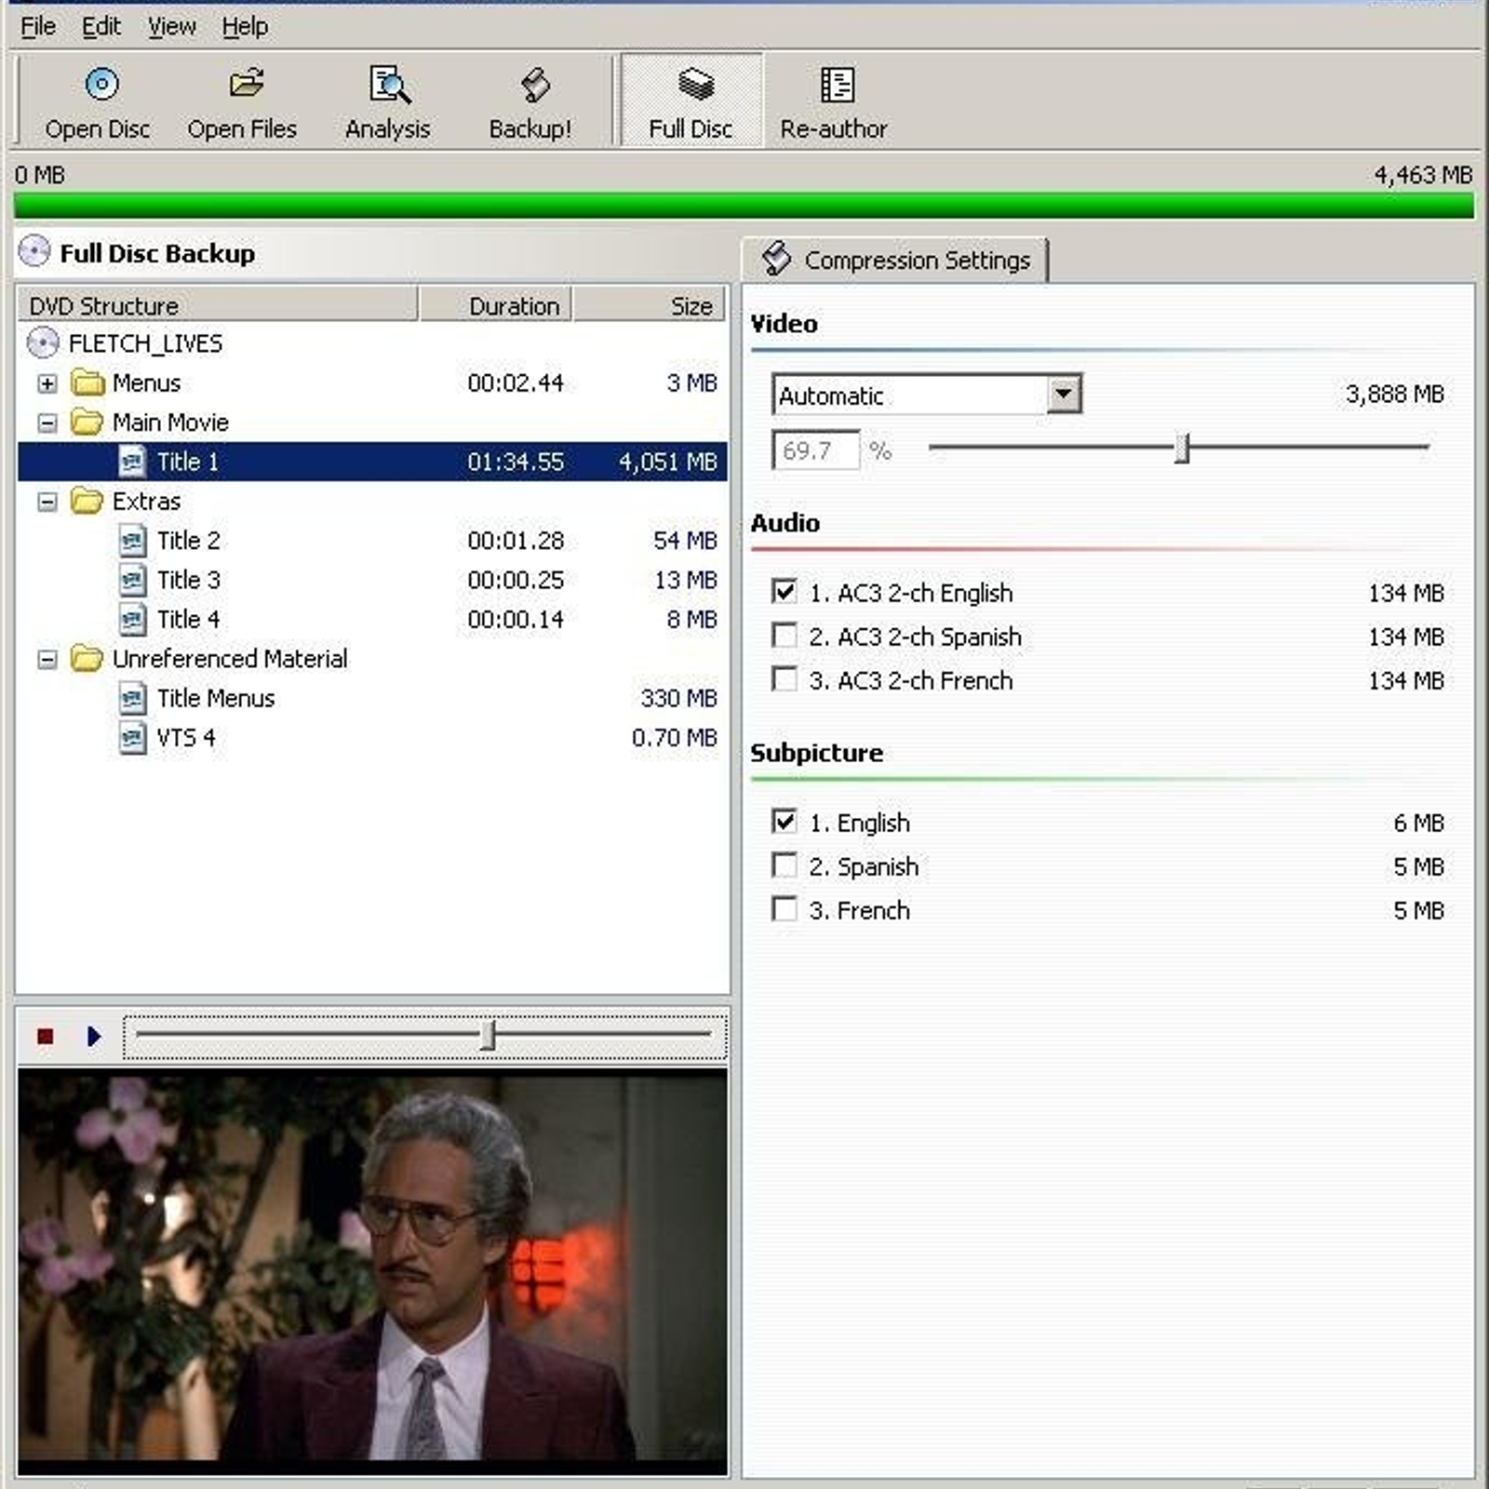Switch to Full Disc mode

point(691,101)
